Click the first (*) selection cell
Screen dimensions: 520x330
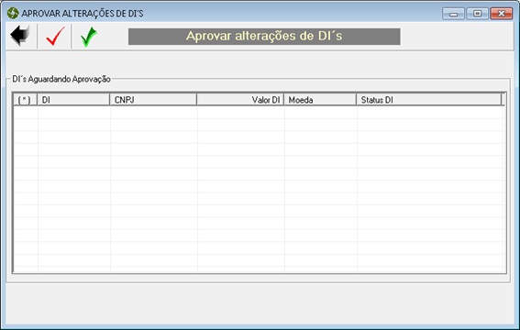26,113
